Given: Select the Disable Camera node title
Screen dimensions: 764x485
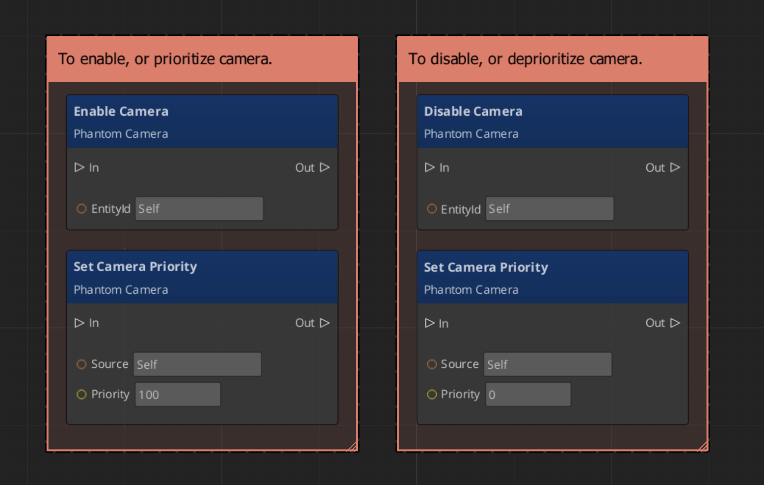Looking at the screenshot, I should [x=473, y=112].
